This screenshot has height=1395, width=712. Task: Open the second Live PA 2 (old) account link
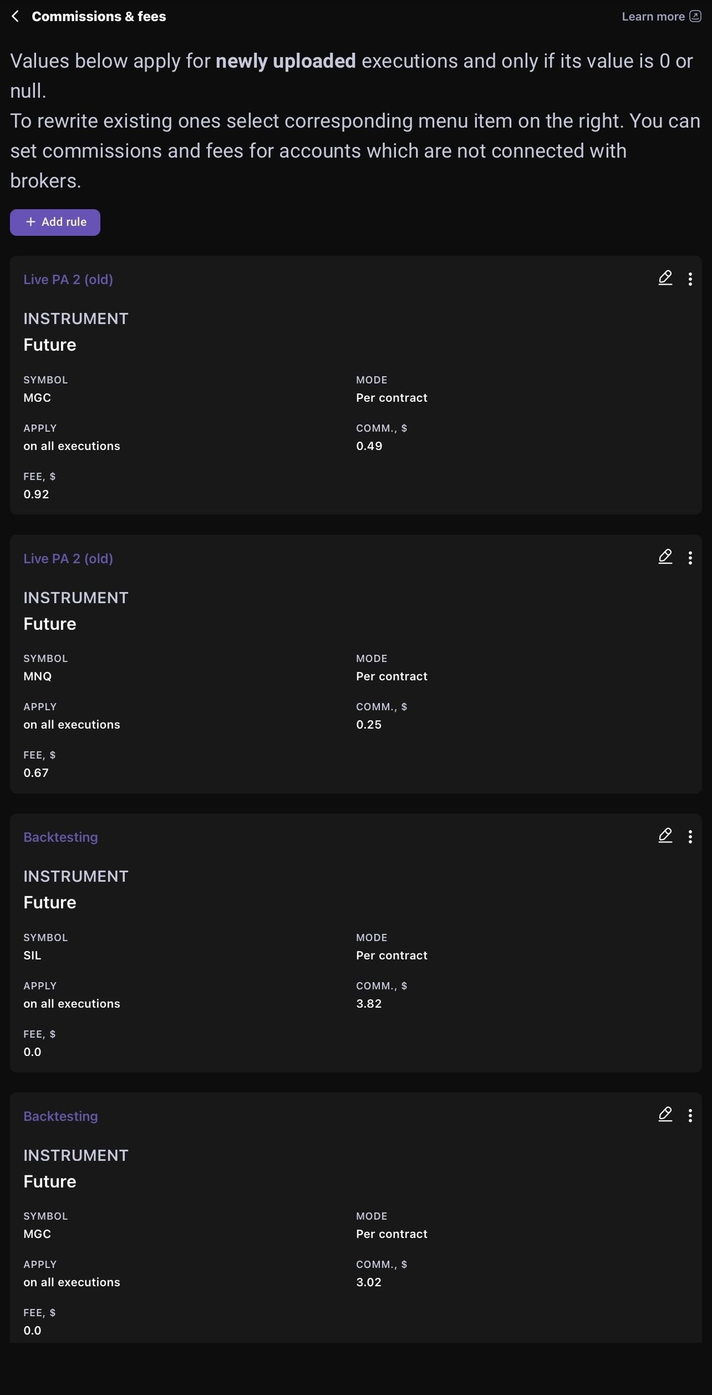pyautogui.click(x=68, y=558)
